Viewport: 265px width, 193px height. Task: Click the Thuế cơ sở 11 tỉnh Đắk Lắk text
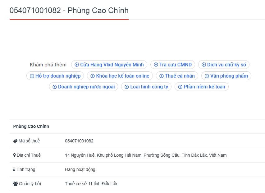click(91, 184)
